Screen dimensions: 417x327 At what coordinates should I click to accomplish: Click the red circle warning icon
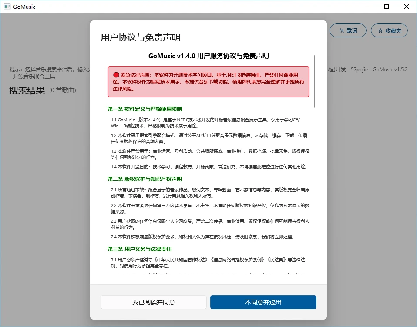click(x=116, y=75)
